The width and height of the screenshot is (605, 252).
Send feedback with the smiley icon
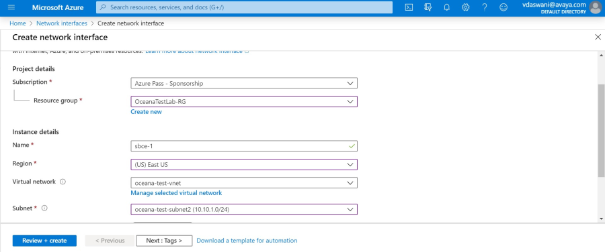[x=503, y=7]
